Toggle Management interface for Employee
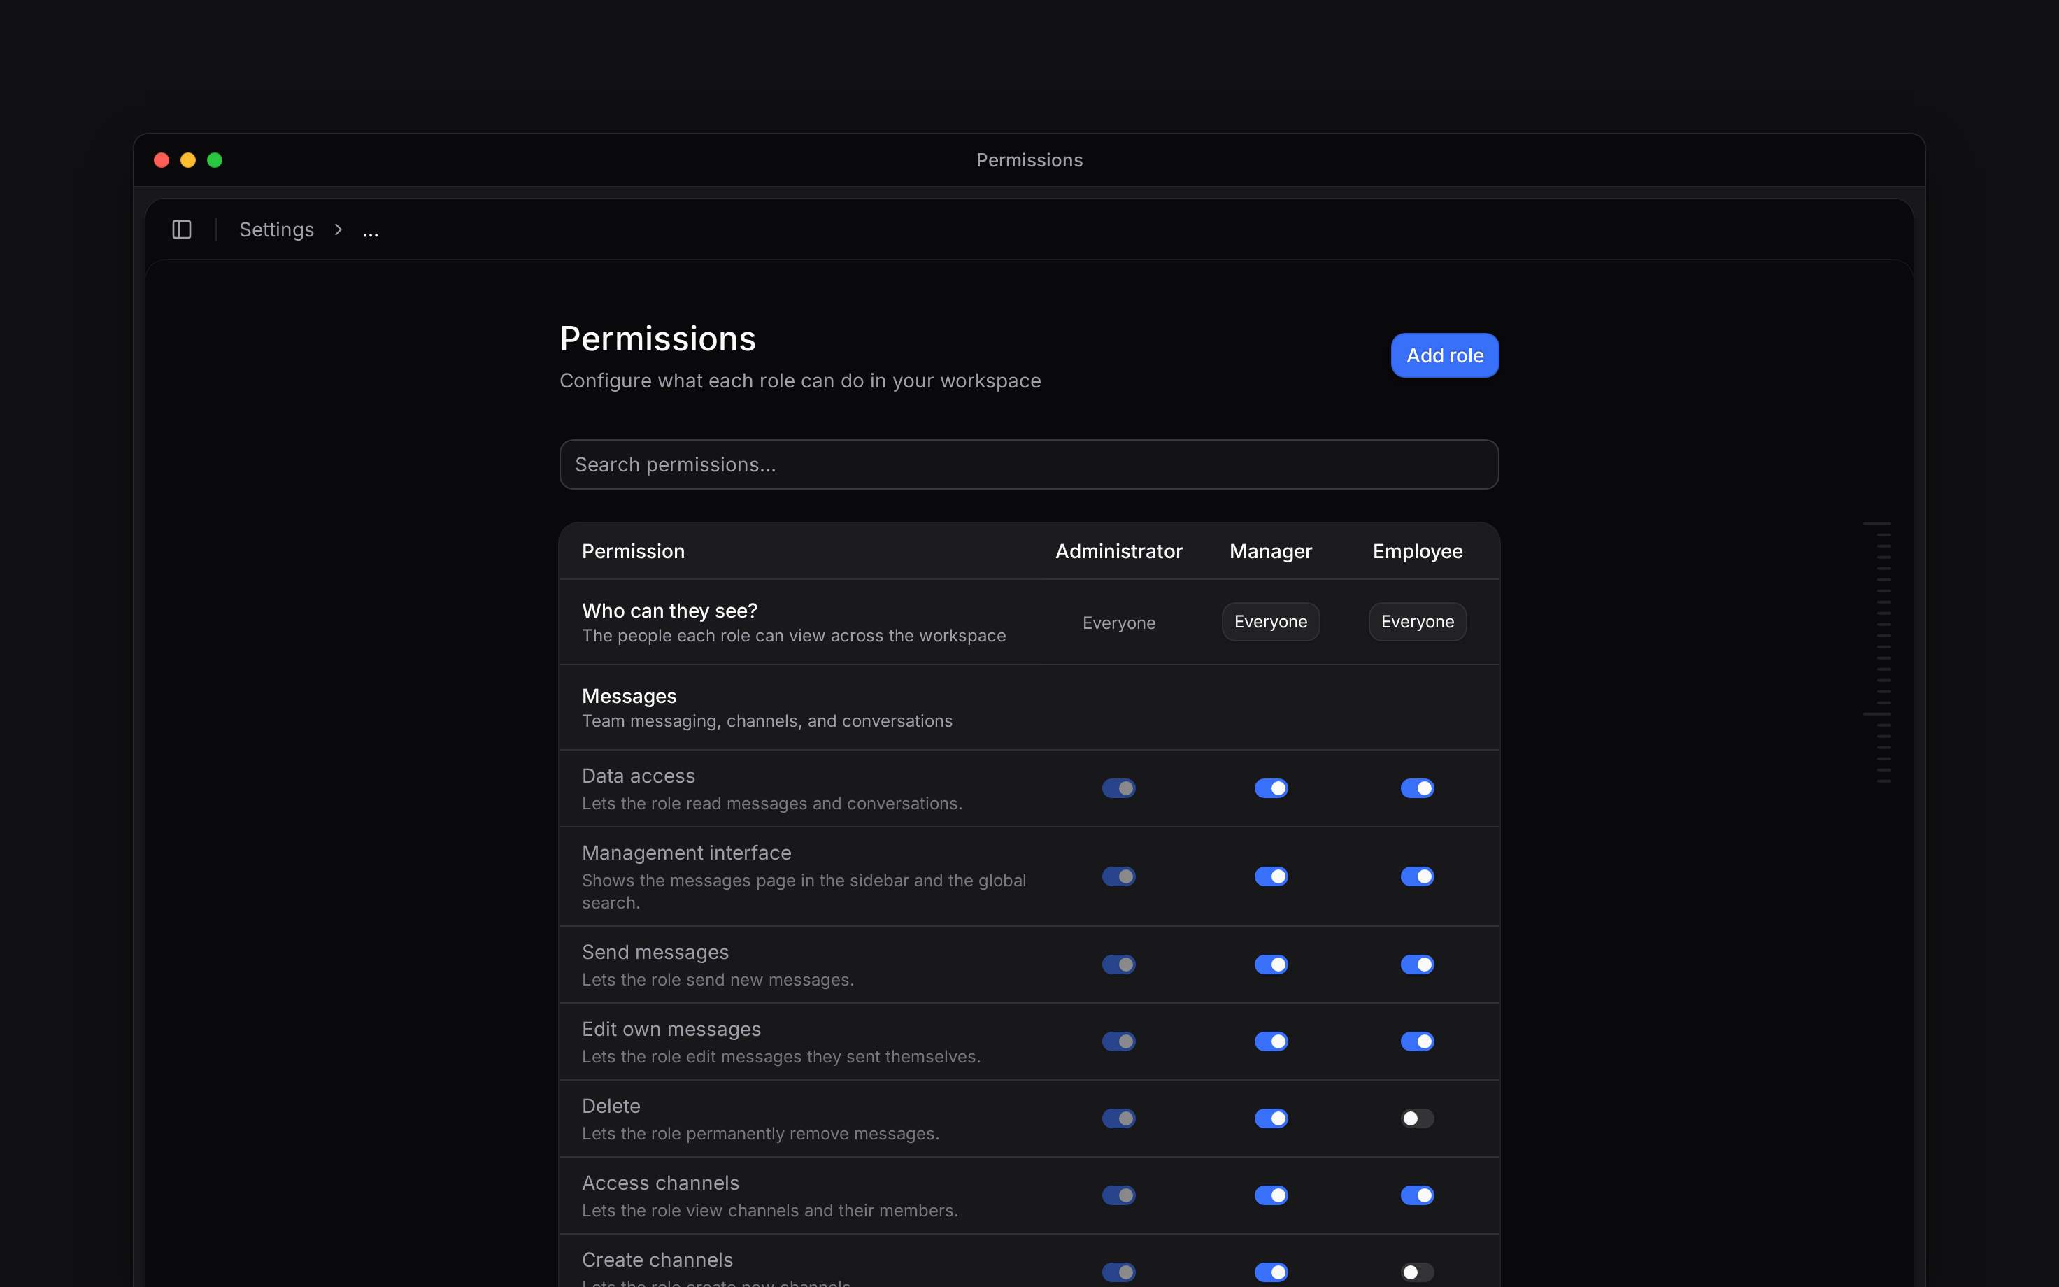 (1418, 876)
